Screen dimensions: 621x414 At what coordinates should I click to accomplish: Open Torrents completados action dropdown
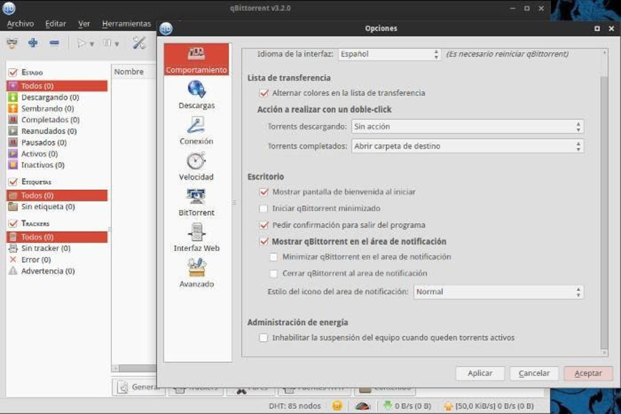click(x=467, y=146)
